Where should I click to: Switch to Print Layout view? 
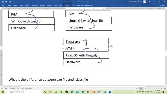point(141,89)
